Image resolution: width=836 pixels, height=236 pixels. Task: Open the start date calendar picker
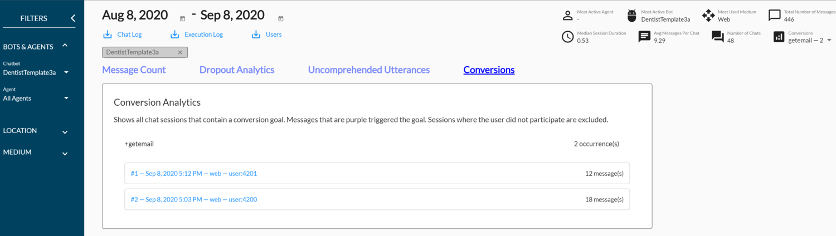coord(182,19)
